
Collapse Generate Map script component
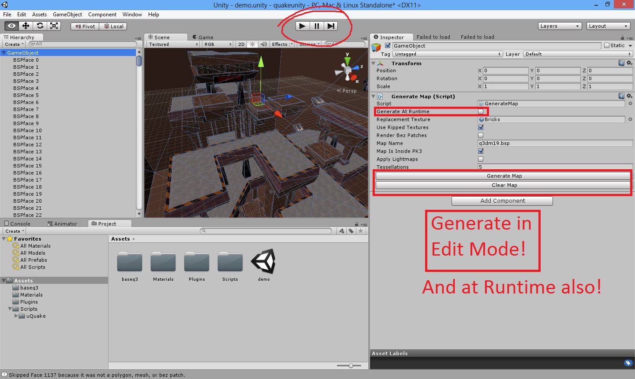[x=374, y=97]
